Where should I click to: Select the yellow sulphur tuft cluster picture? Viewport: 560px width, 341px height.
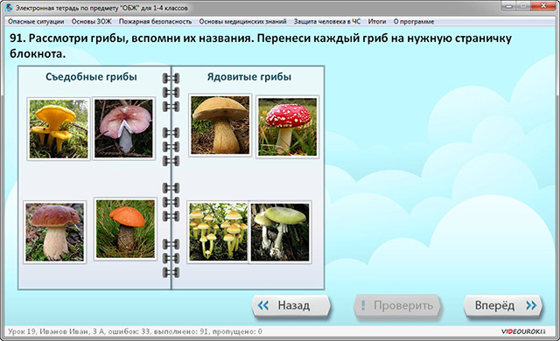pos(218,232)
